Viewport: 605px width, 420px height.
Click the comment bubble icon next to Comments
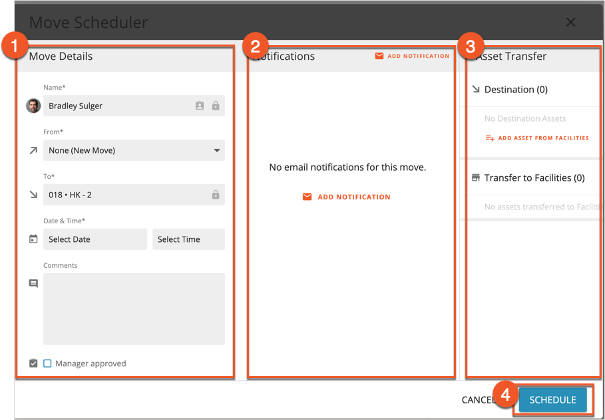(33, 283)
